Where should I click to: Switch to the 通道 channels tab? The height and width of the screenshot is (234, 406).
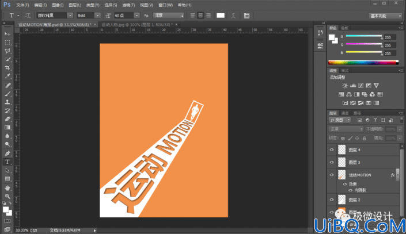(x=345, y=113)
